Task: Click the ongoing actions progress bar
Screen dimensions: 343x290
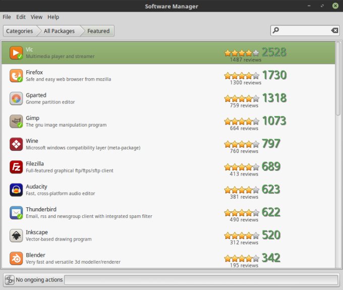Action: [x=201, y=280]
